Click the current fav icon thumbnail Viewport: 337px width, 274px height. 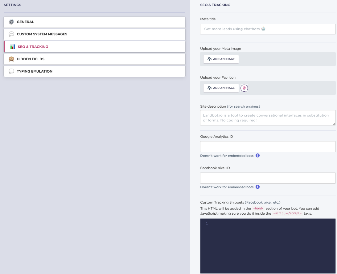[x=244, y=88]
